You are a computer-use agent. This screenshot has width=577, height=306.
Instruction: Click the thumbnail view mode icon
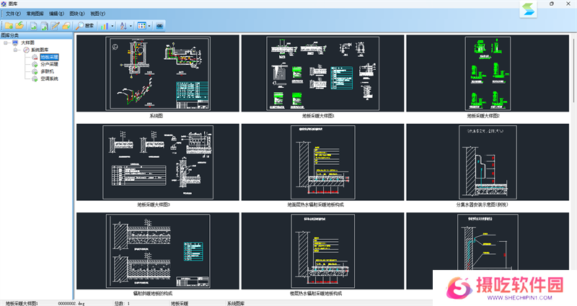[141, 26]
